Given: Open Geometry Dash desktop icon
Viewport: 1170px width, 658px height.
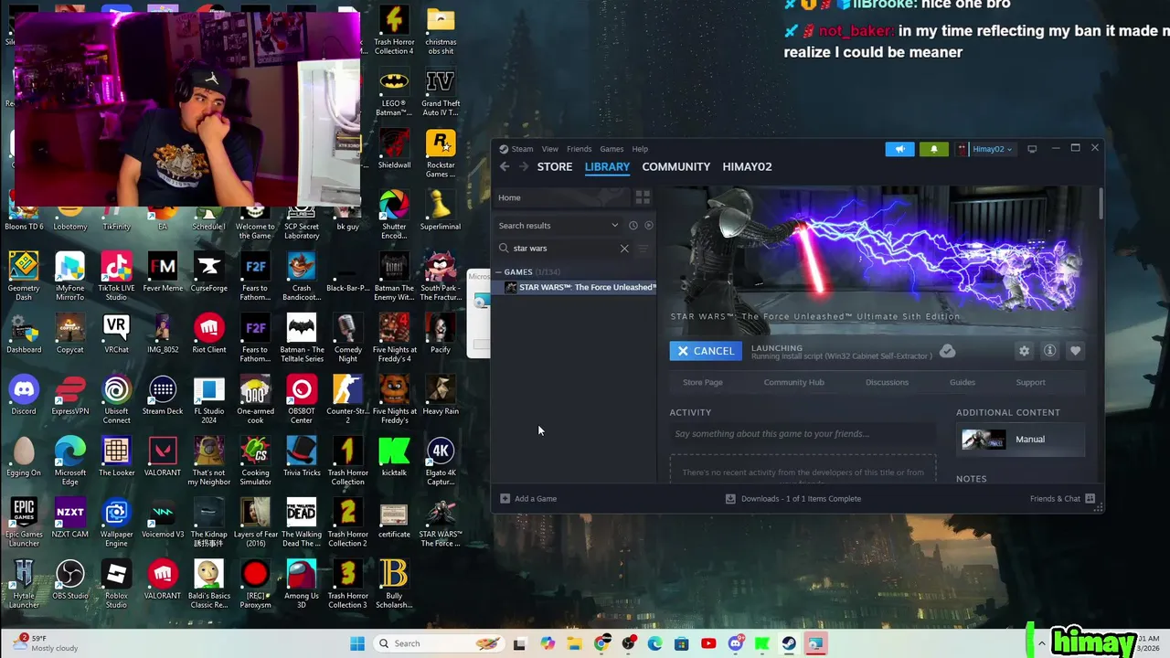Looking at the screenshot, I should (x=24, y=276).
